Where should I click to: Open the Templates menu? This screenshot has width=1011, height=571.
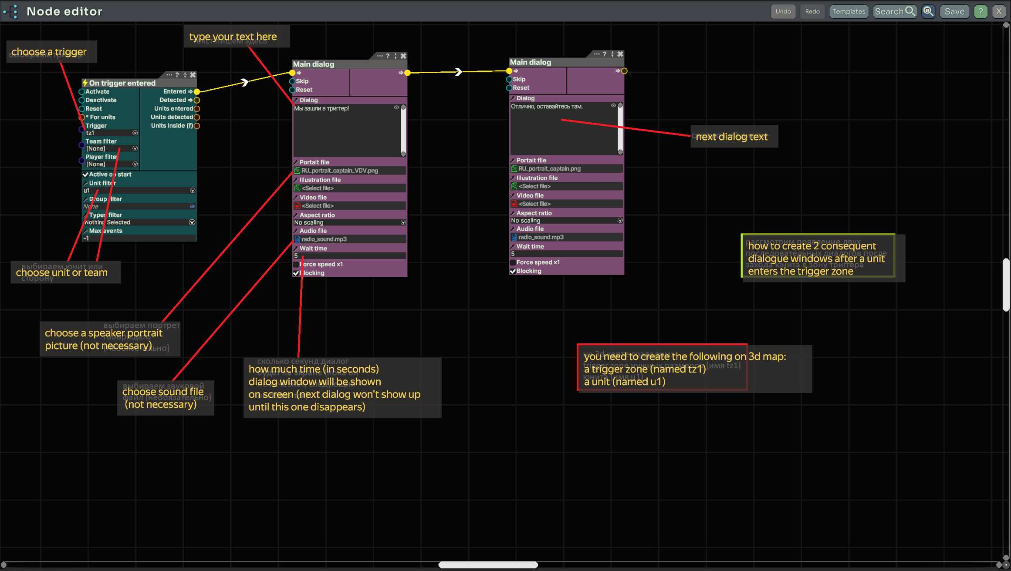tap(848, 11)
